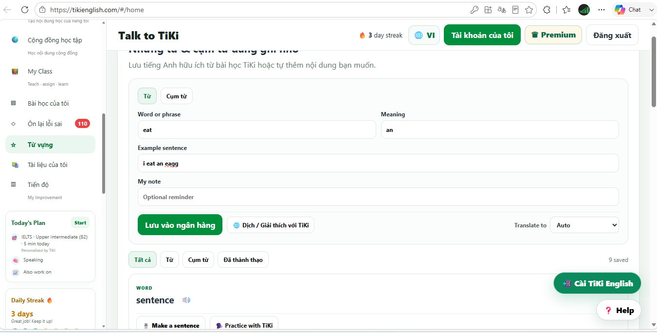Open Copilot Chat button
The width and height of the screenshot is (657, 333).
[628, 10]
